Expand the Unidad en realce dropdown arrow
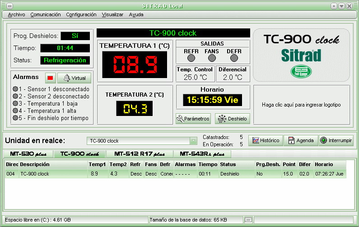Screen dimensions: 359x227 tap(193, 141)
